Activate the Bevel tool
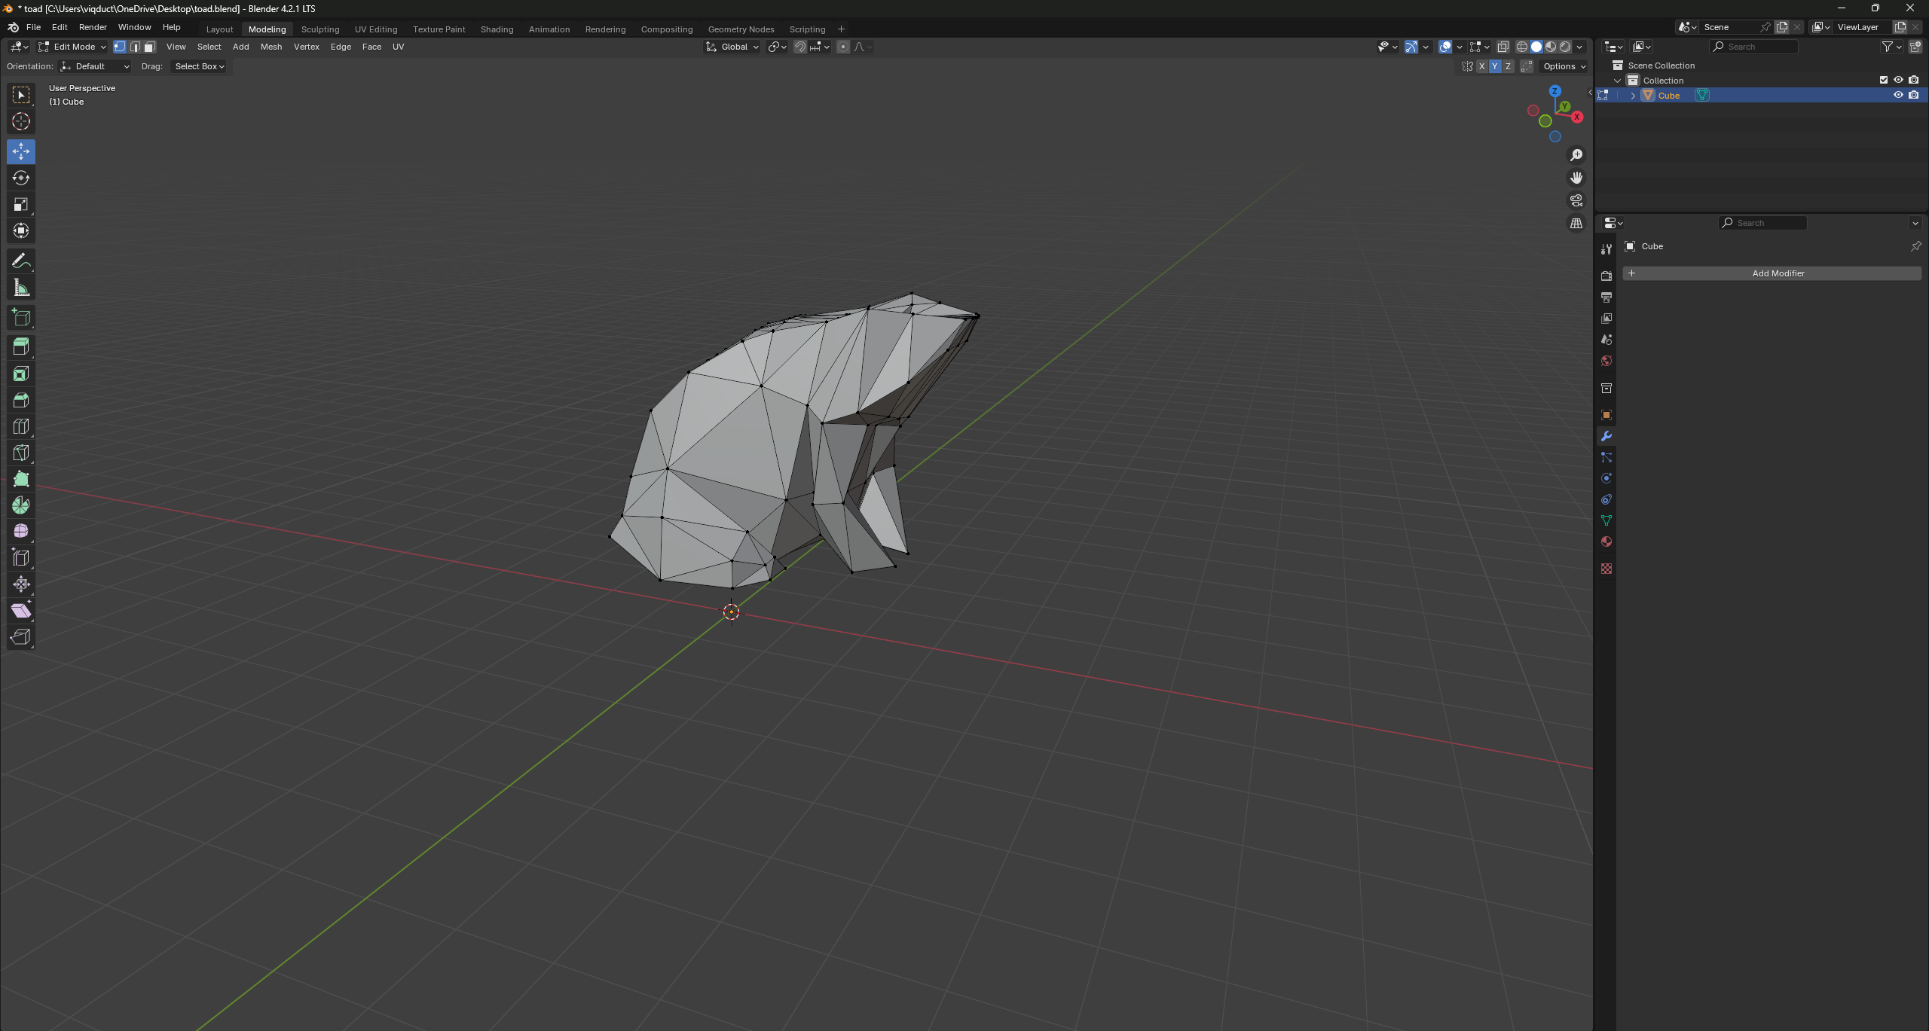 click(x=21, y=400)
